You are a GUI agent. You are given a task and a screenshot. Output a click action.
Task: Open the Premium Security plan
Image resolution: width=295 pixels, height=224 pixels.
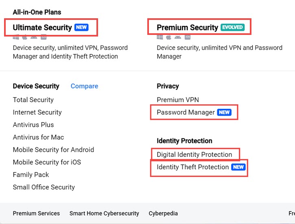(x=187, y=28)
